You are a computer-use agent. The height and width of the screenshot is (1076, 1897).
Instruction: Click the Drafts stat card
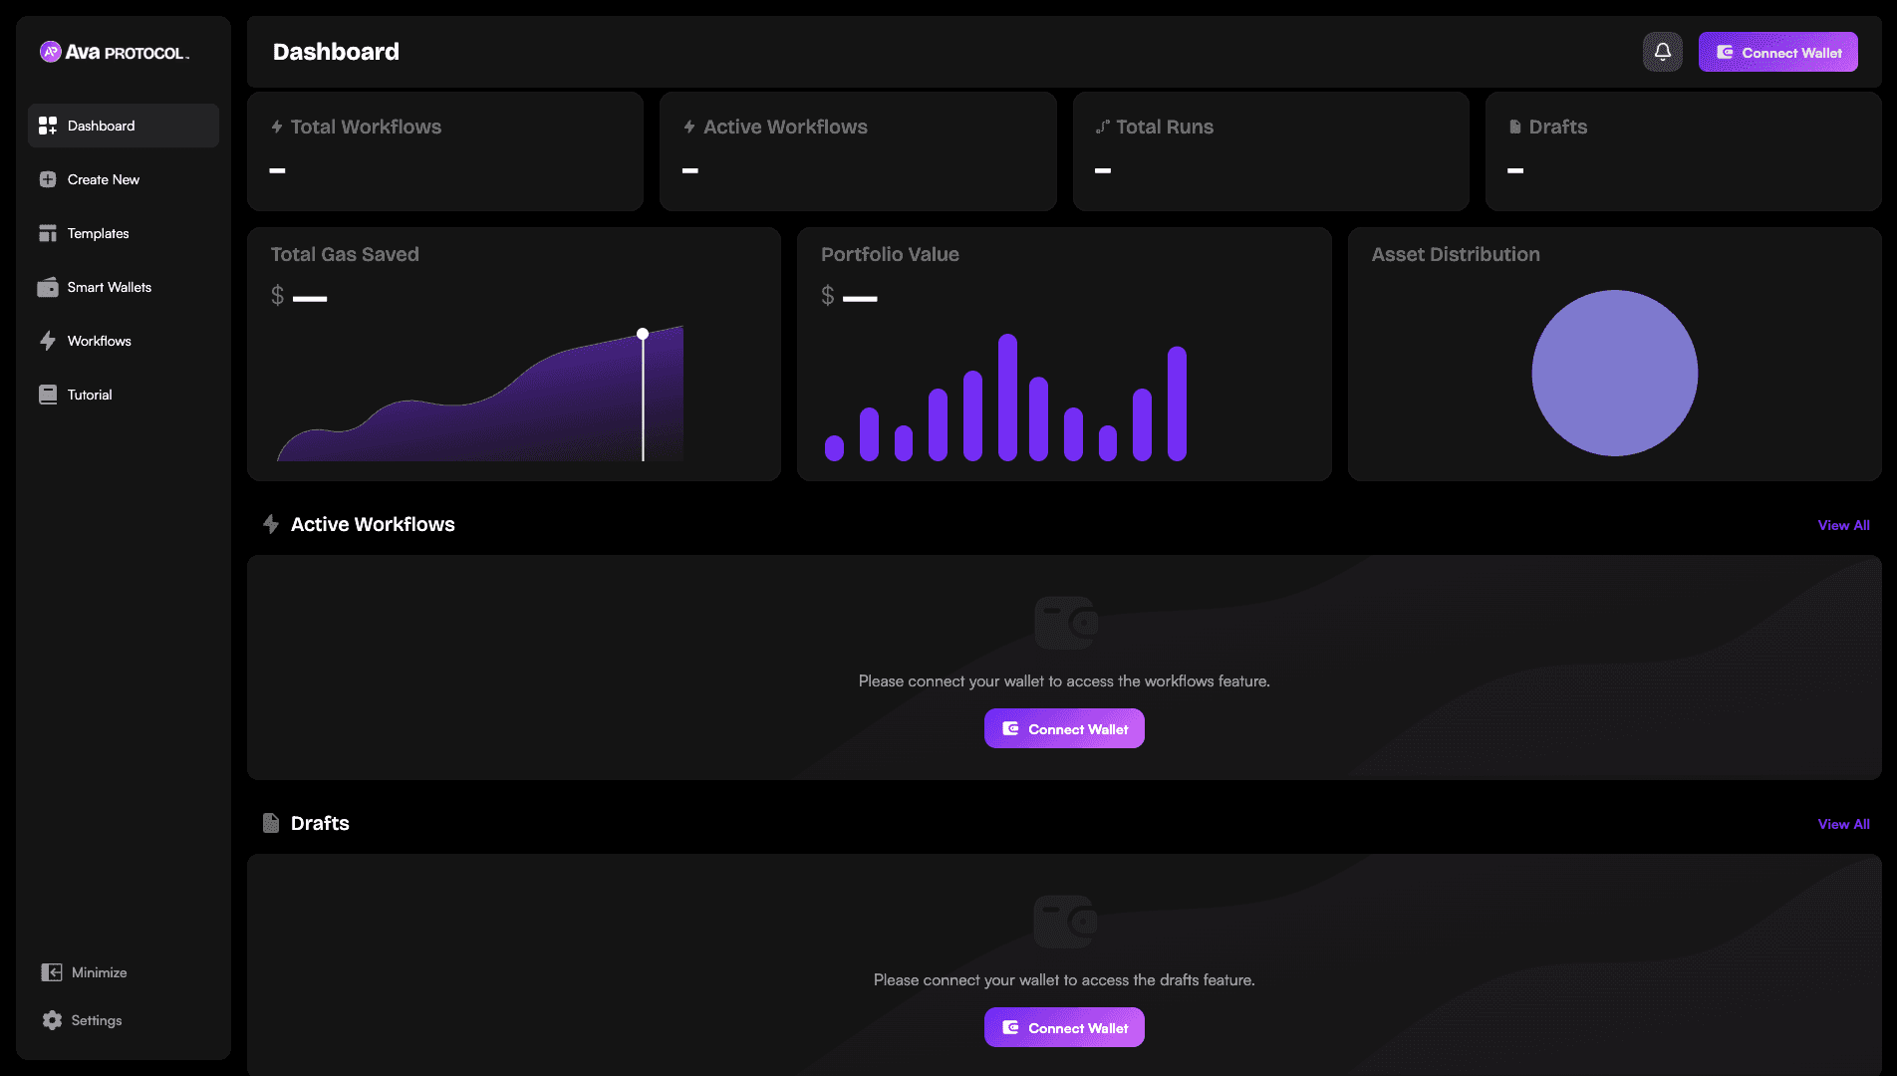[1683, 151]
